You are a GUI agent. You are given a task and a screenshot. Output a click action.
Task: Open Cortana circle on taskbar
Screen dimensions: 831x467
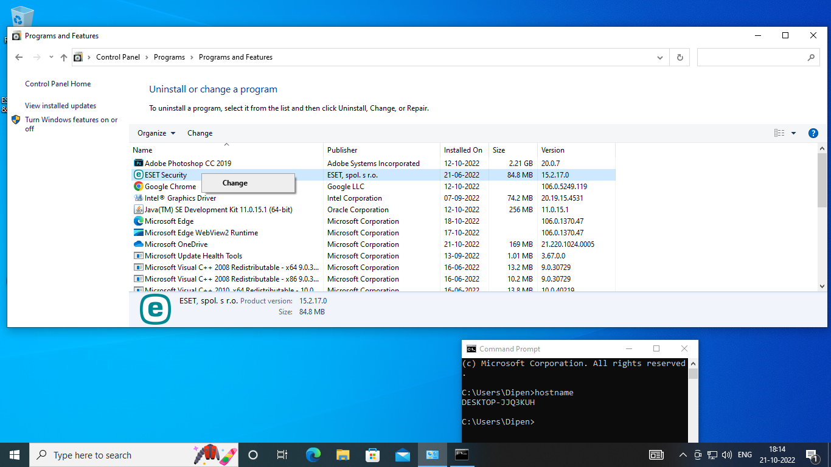(x=253, y=455)
